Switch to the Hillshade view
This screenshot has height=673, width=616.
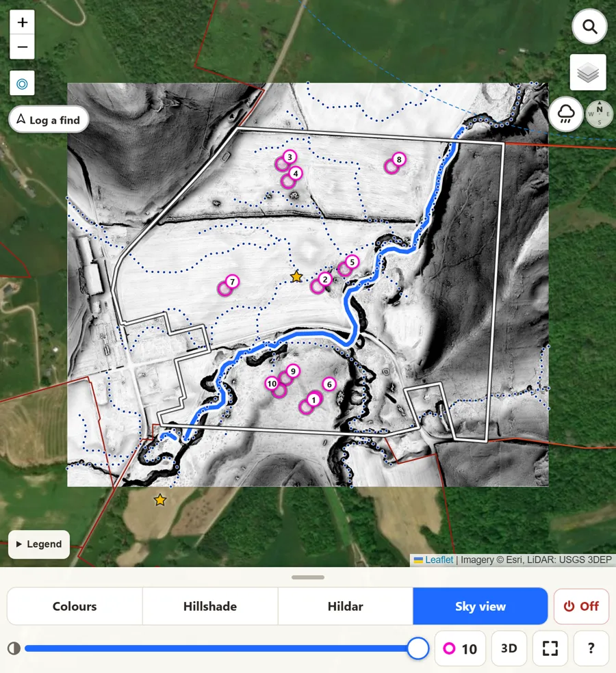coord(210,606)
